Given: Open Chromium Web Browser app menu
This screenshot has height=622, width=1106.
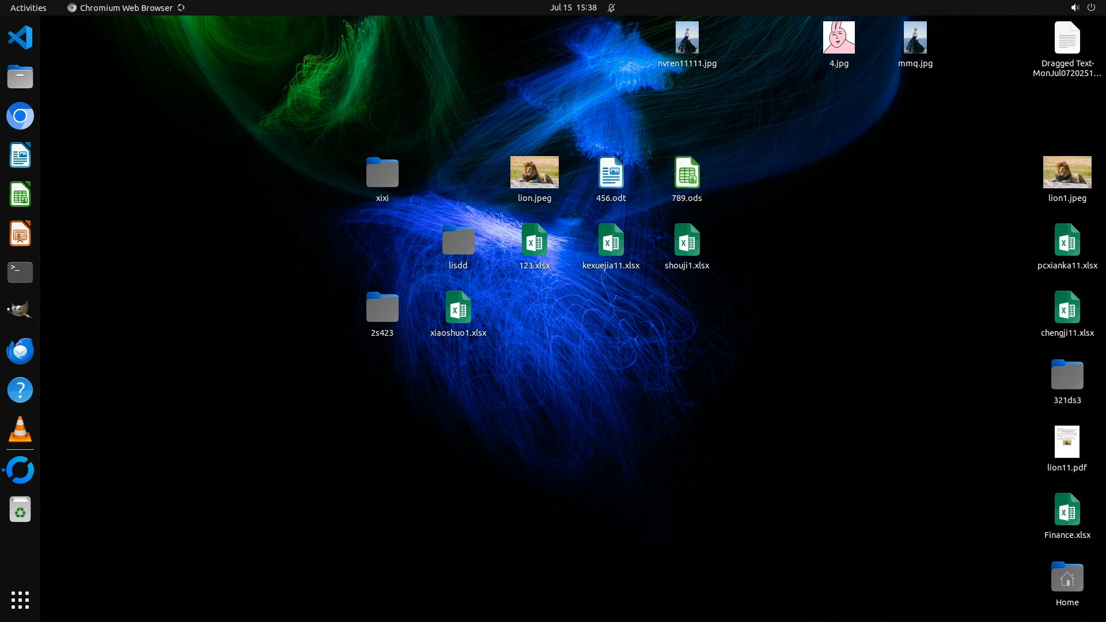Looking at the screenshot, I should tap(126, 7).
